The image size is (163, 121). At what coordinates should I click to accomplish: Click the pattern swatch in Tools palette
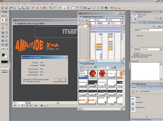tap(4, 62)
